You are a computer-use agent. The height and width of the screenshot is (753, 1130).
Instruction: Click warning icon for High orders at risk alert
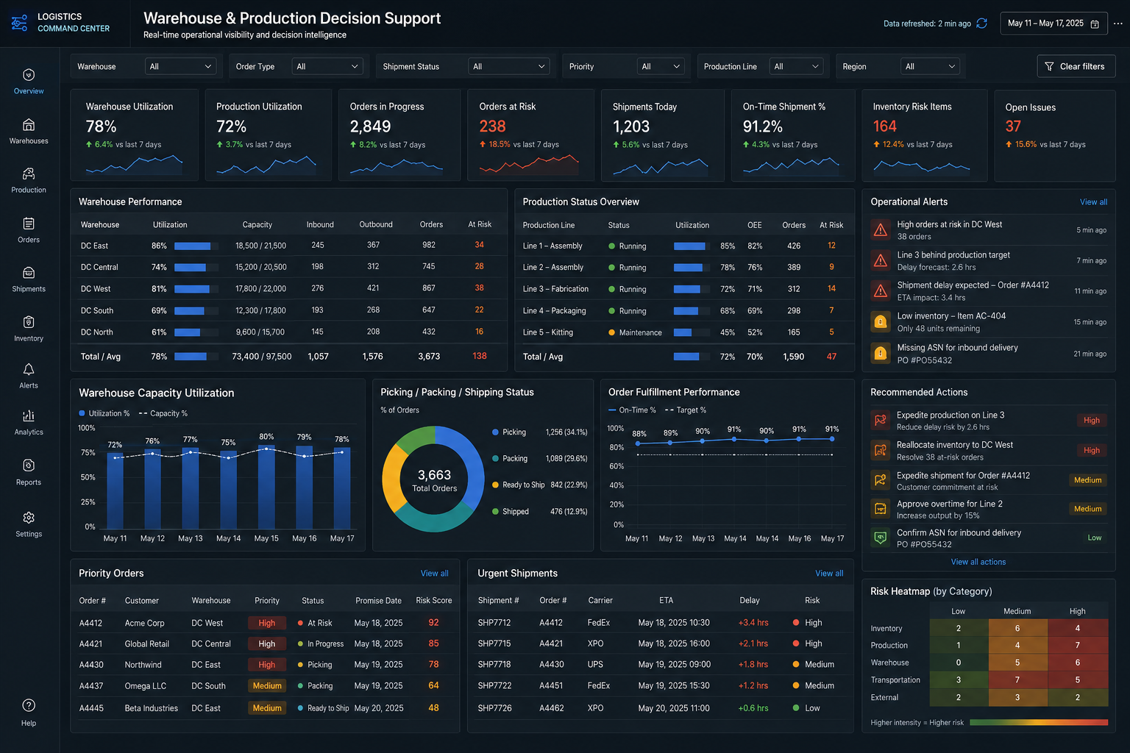pos(880,230)
